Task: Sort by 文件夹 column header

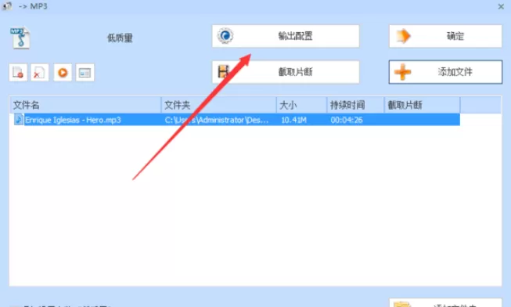Action: 218,105
